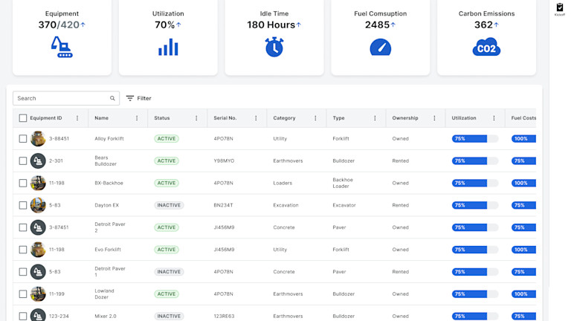Click the search magnifier icon

click(112, 98)
